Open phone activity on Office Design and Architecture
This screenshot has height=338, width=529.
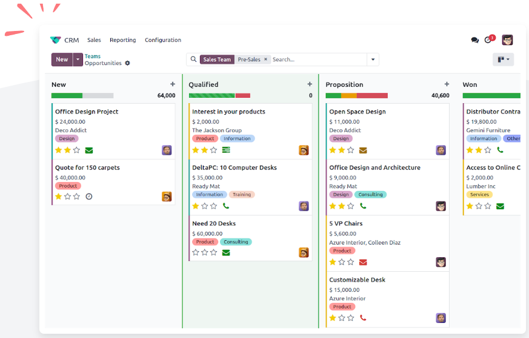(x=363, y=206)
